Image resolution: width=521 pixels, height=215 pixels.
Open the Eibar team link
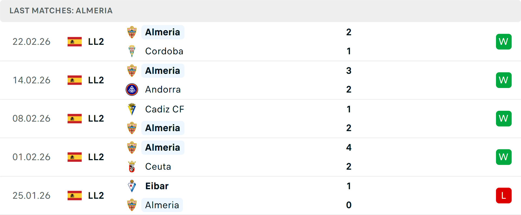(157, 186)
